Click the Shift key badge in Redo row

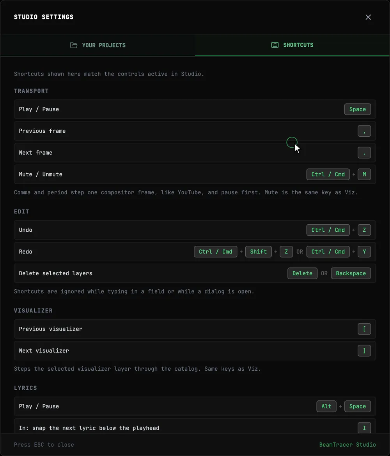pos(258,252)
